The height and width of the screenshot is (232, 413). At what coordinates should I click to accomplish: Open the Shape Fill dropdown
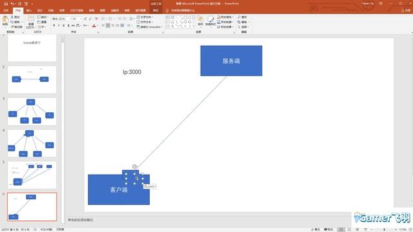pos(225,17)
